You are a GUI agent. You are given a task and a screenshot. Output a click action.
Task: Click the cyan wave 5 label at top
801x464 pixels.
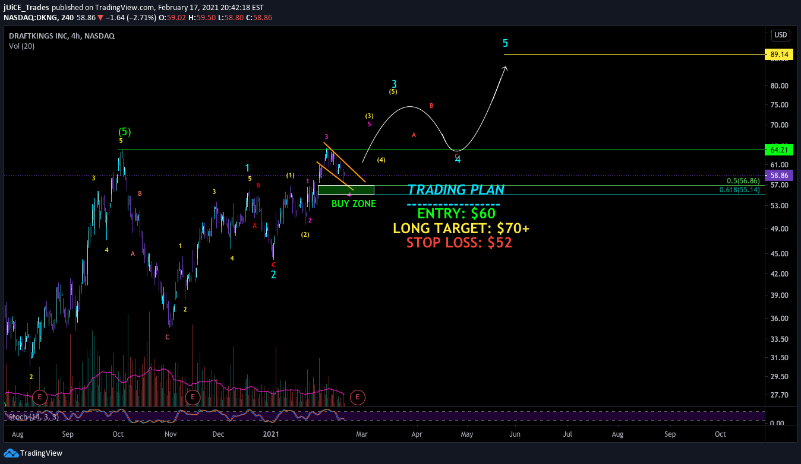(x=505, y=43)
